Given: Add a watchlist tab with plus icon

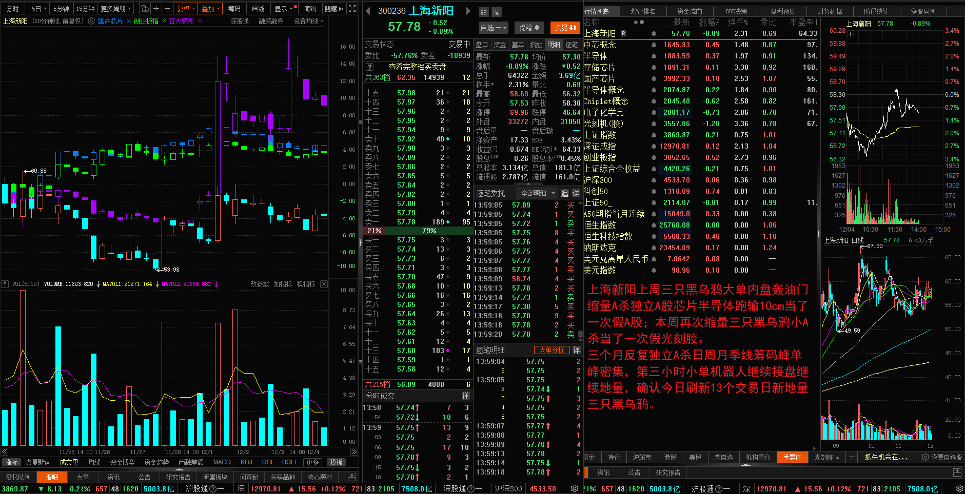Looking at the screenshot, I should coord(852,457).
